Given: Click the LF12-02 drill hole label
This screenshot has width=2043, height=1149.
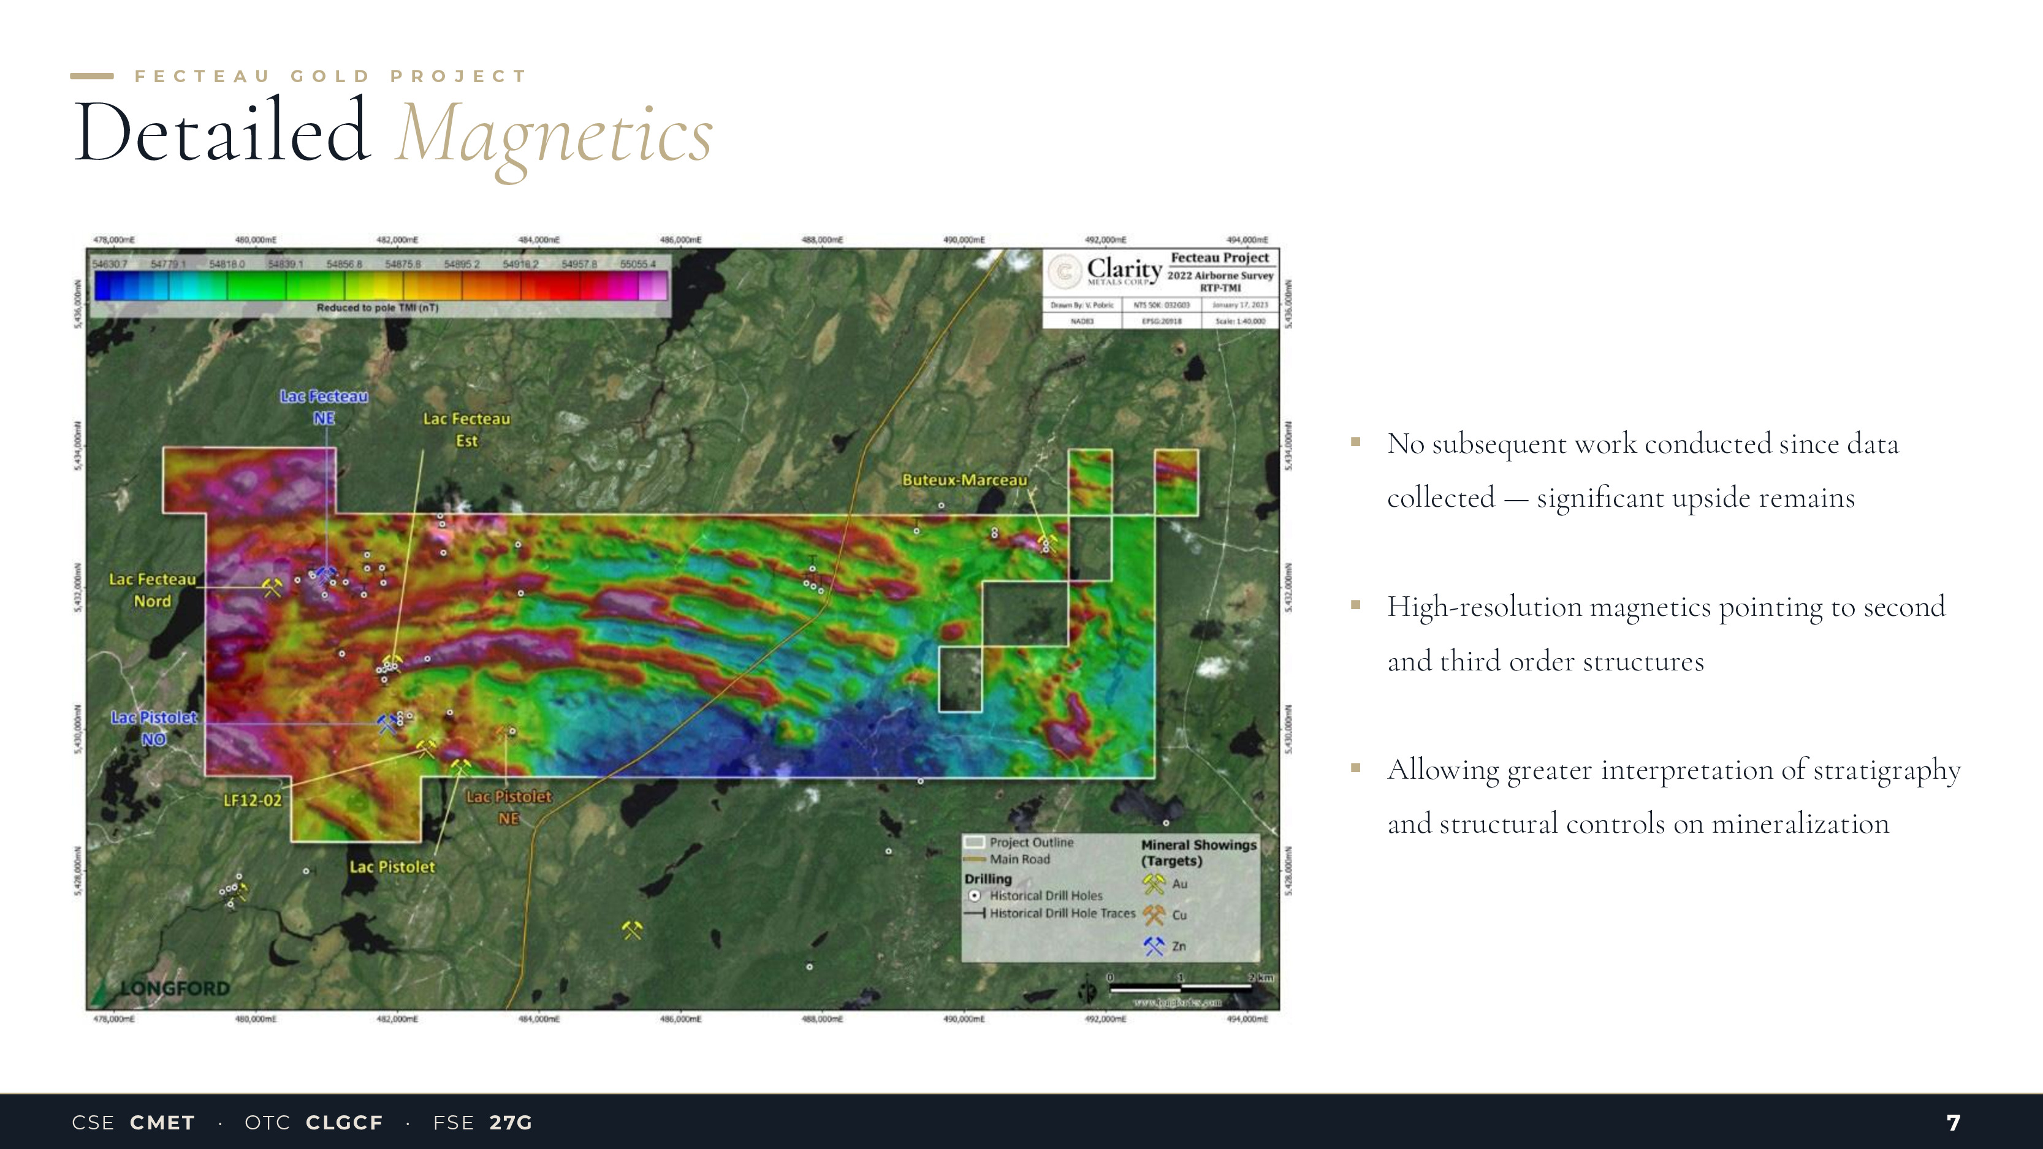Looking at the screenshot, I should (252, 800).
